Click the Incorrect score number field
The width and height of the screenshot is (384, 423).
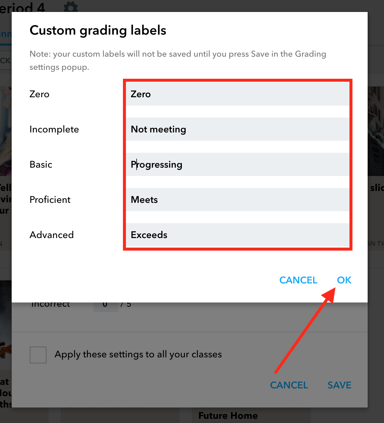[x=106, y=307]
